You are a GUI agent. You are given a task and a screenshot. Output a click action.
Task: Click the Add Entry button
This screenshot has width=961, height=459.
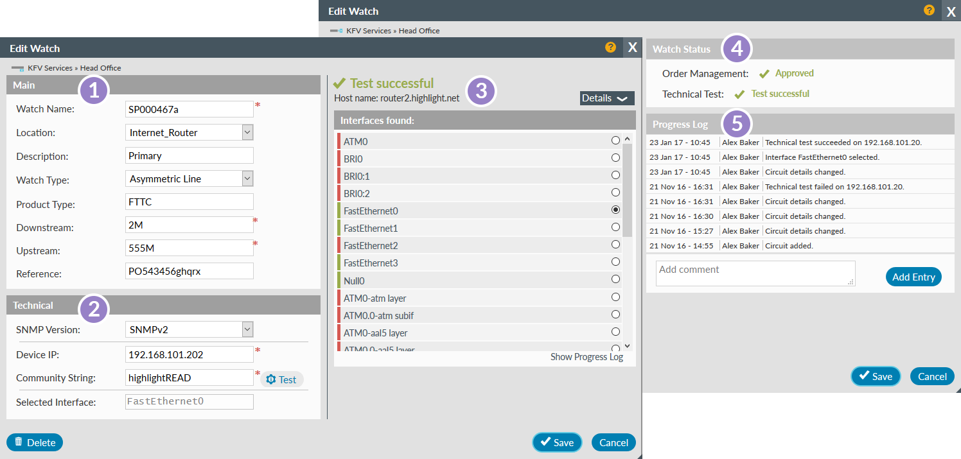pos(913,277)
